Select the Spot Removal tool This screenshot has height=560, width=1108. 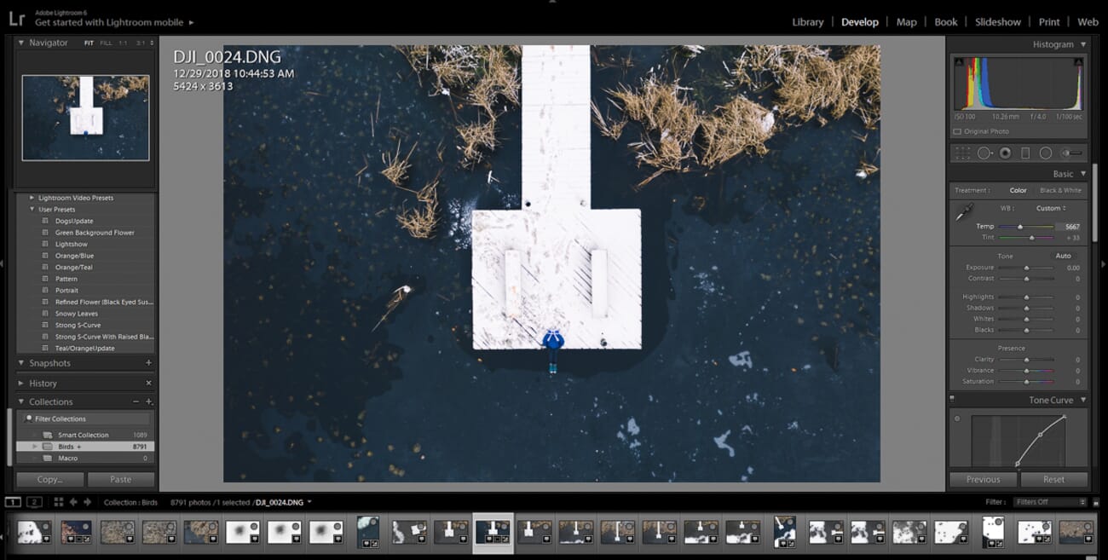[985, 153]
